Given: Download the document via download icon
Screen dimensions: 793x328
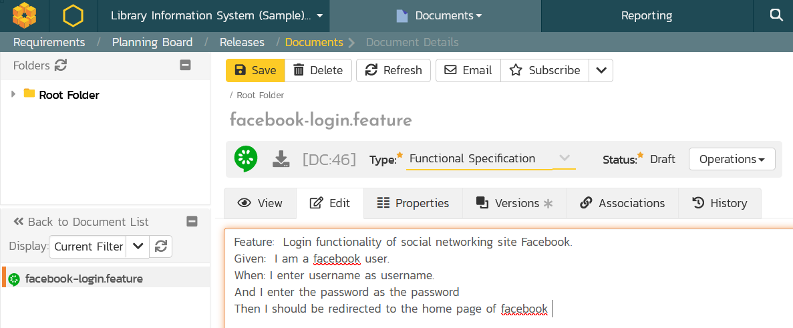Looking at the screenshot, I should tap(281, 159).
